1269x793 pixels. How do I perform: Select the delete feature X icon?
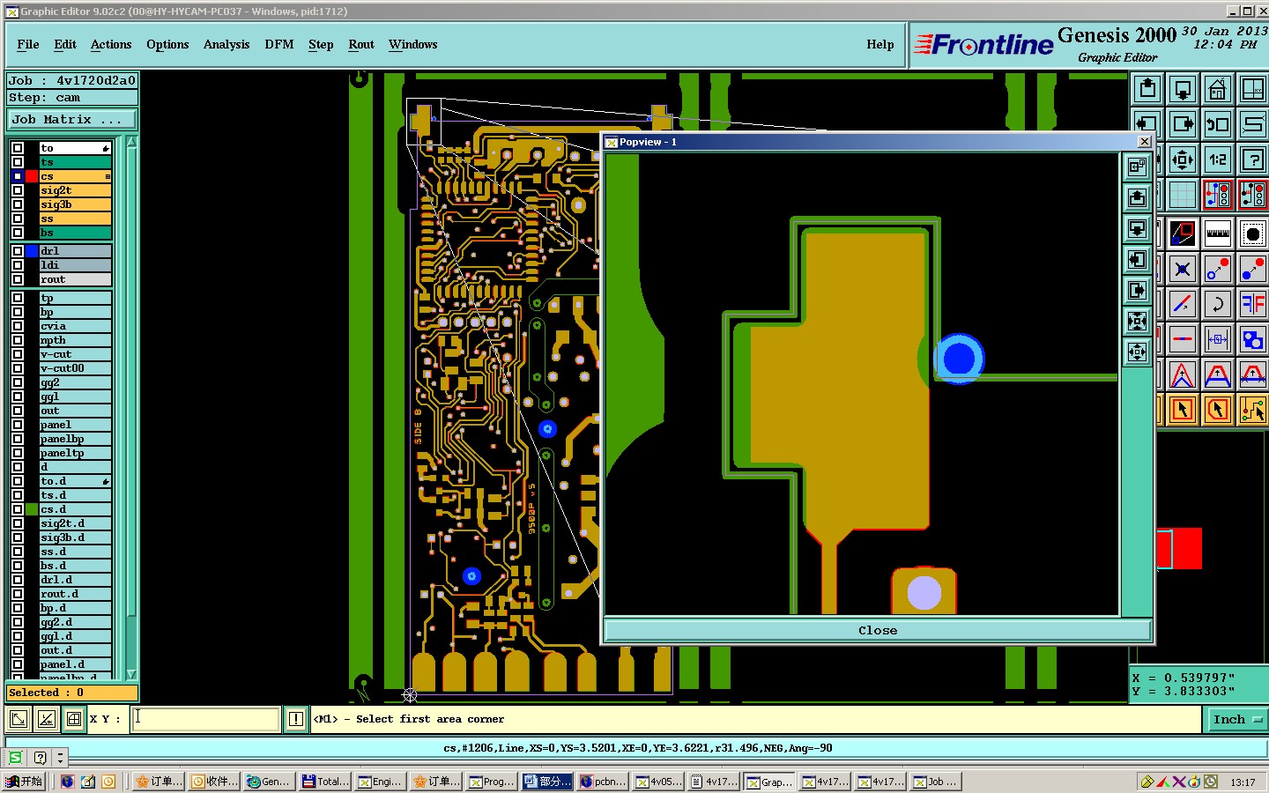[x=1183, y=269]
